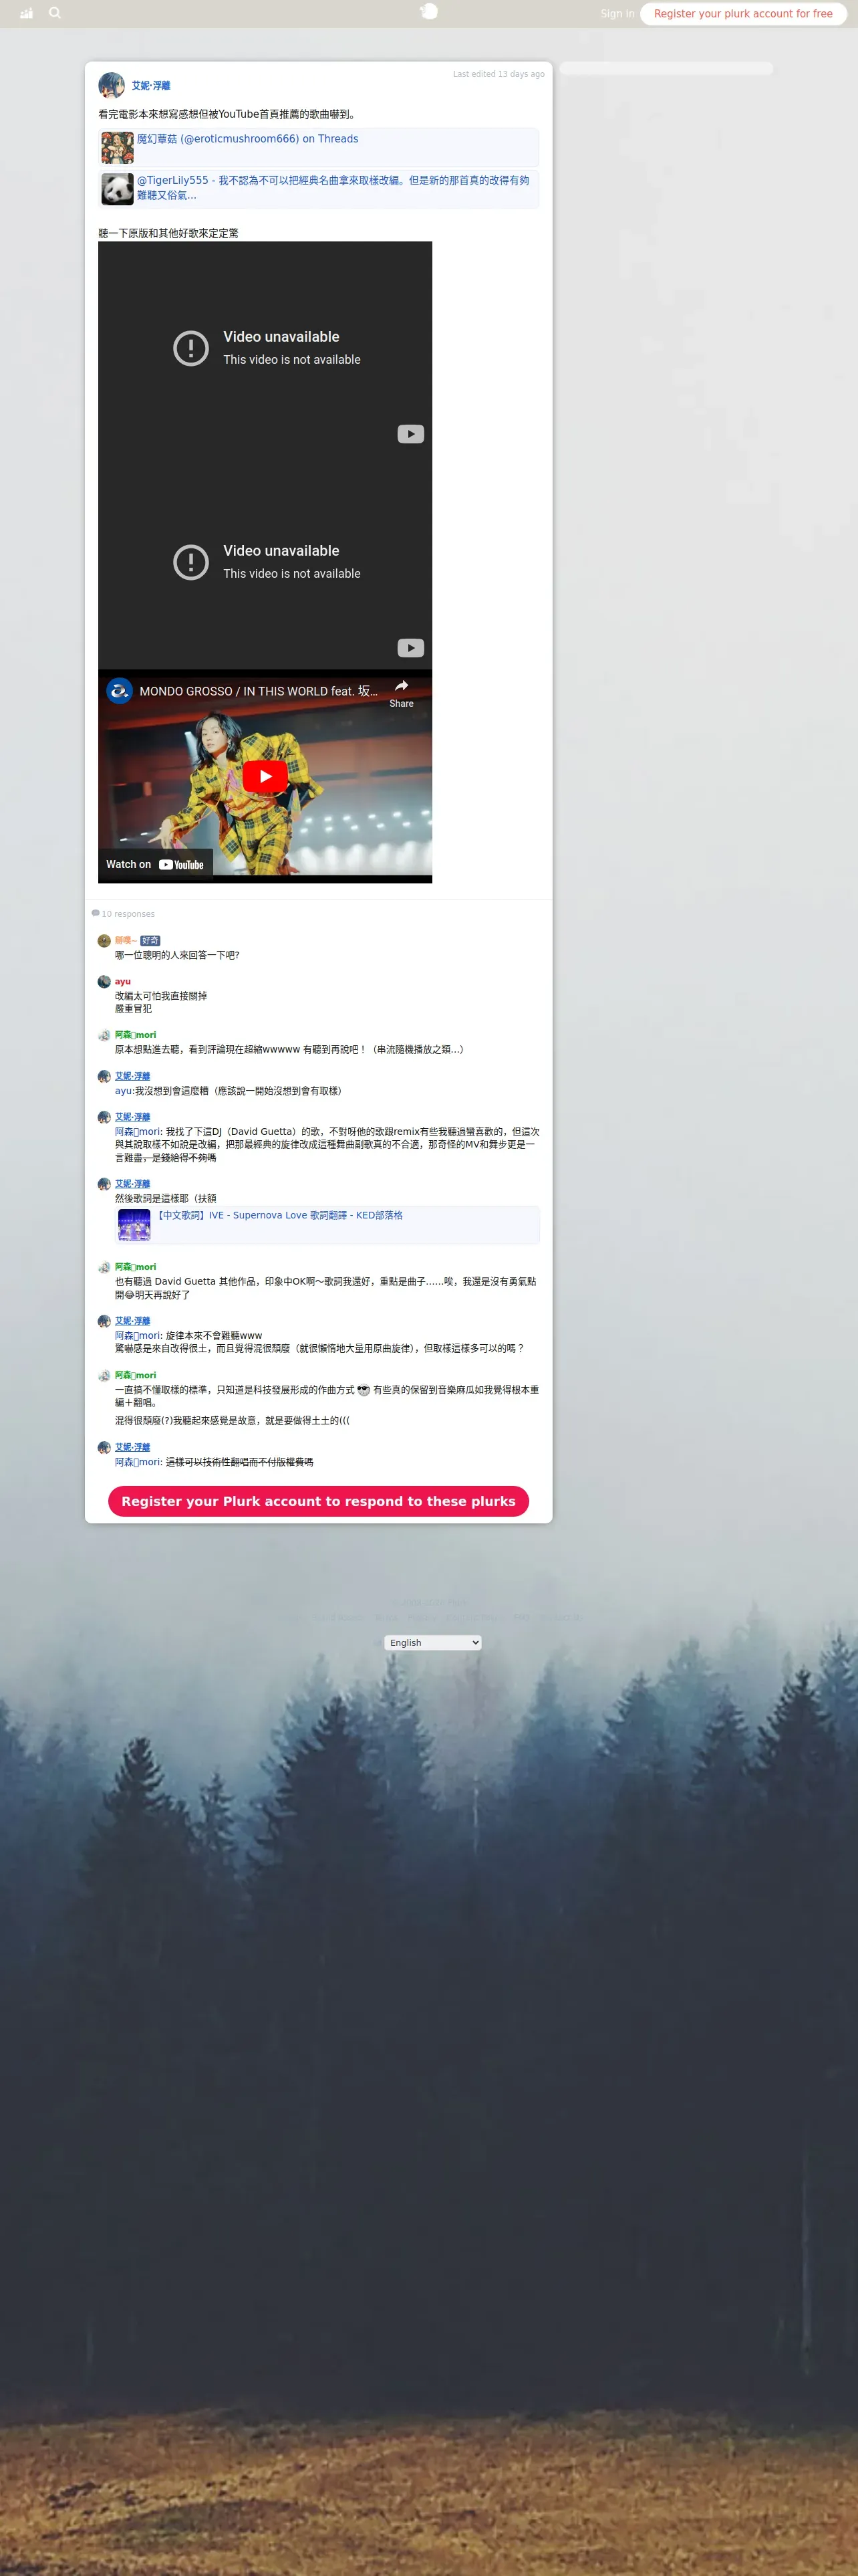The image size is (858, 2576).
Task: Click 阿森mori mention in the David Guetta reply
Action: (x=138, y=1132)
